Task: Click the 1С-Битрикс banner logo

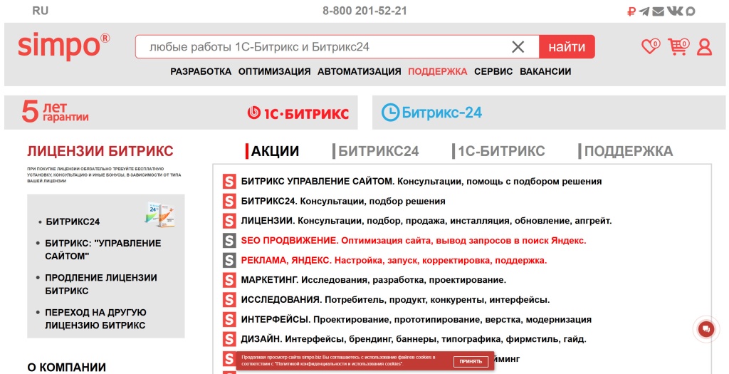Action: [298, 113]
